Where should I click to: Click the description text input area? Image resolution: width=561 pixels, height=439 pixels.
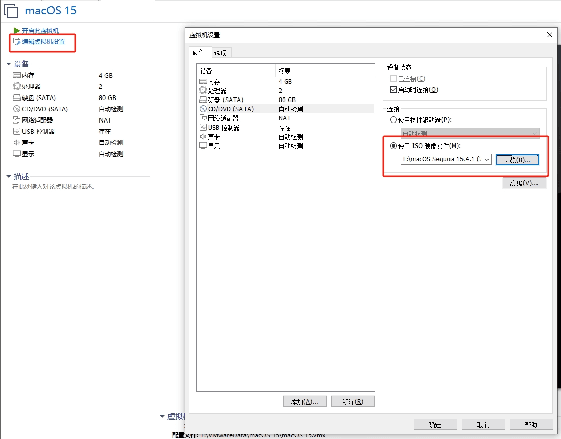coord(54,187)
